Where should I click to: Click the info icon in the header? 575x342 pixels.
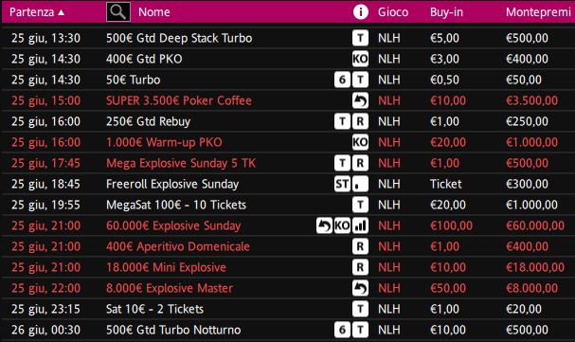coord(361,12)
